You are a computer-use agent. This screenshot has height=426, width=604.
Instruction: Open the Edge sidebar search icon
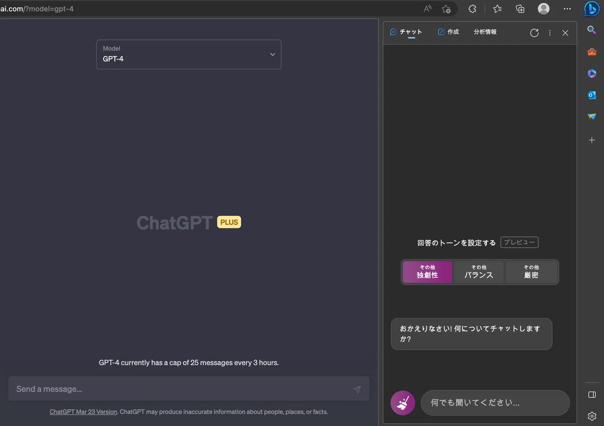[x=592, y=30]
